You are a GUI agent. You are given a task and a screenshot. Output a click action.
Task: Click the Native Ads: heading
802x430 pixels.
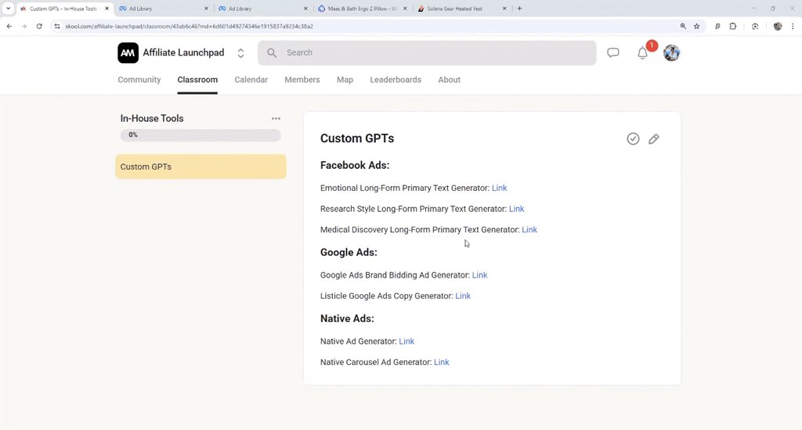[347, 319]
